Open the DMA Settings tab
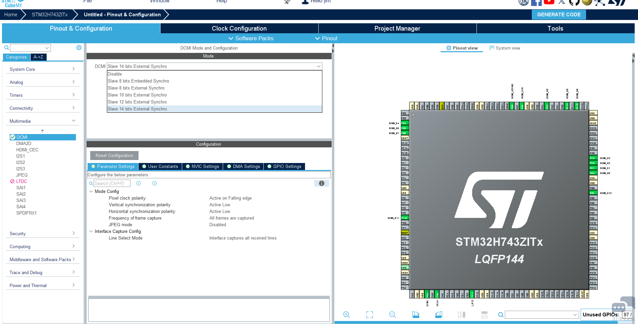 pos(243,166)
